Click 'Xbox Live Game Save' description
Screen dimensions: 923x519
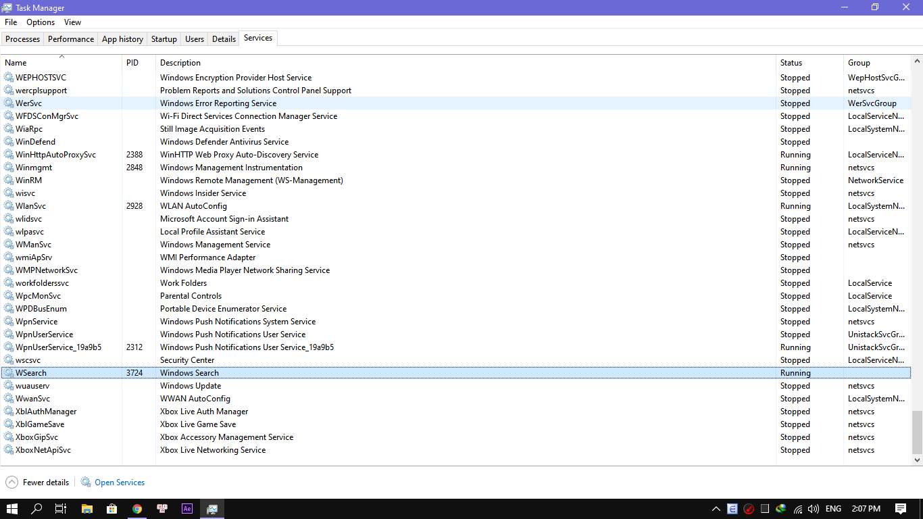coord(198,424)
